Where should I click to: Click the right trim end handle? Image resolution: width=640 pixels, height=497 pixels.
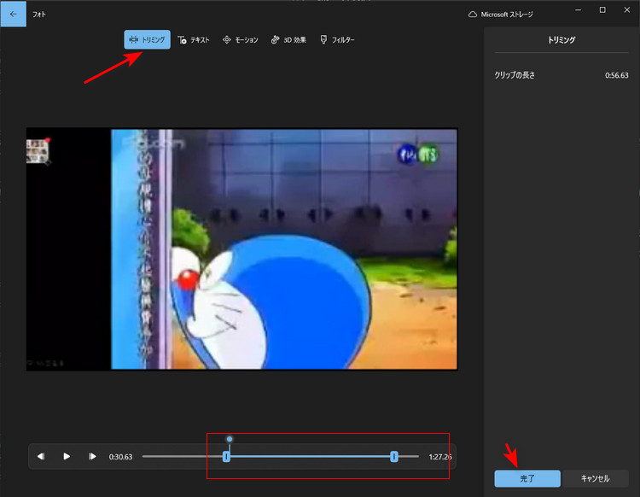394,457
